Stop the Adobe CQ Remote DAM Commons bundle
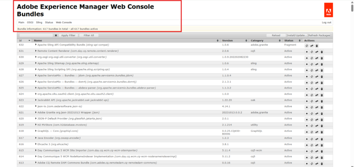 307,163
